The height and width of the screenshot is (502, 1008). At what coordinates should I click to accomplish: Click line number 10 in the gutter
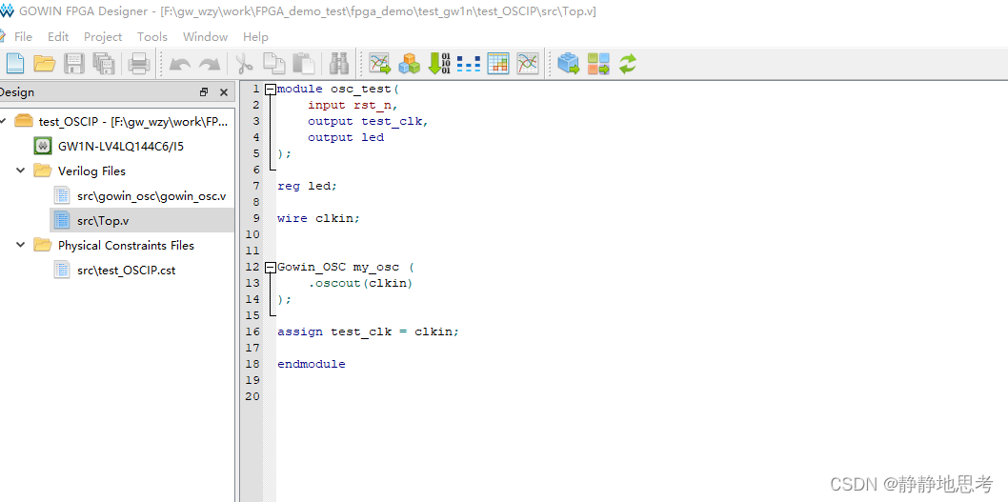tap(252, 234)
